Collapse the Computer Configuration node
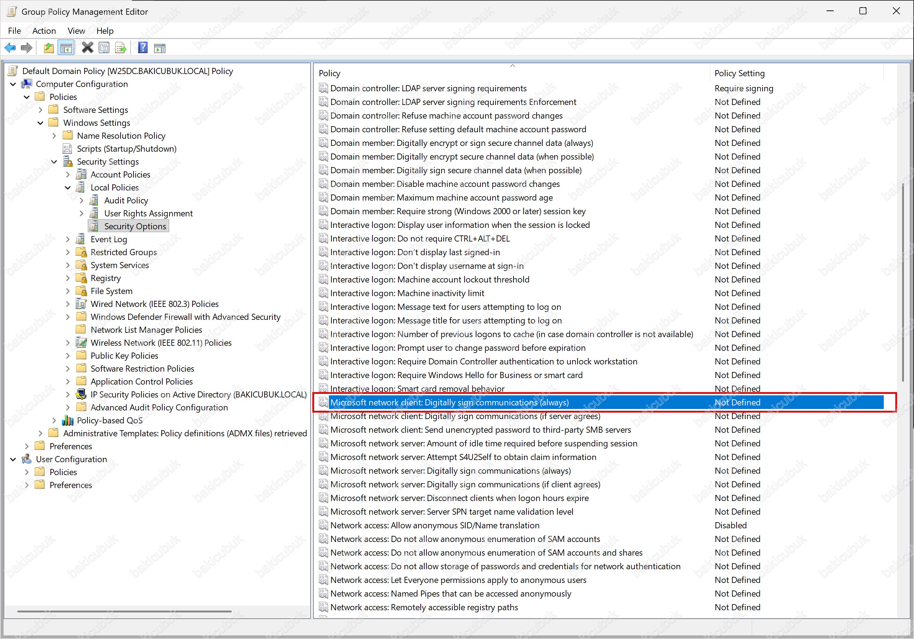 pos(13,84)
